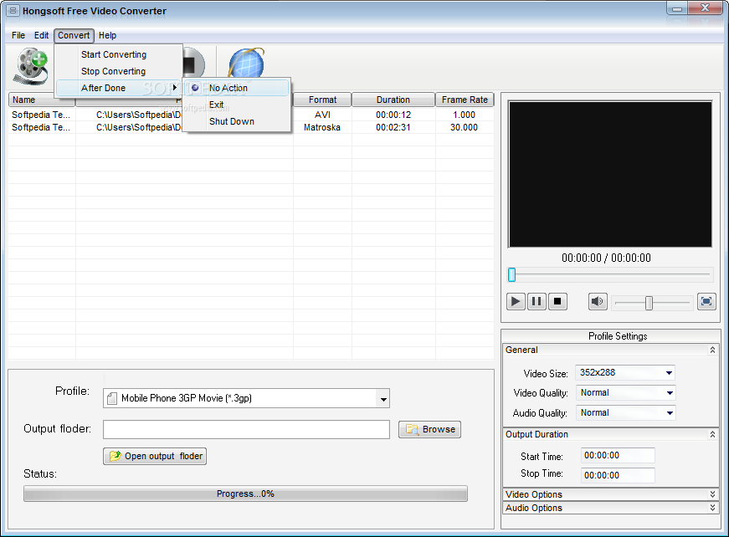This screenshot has height=537, width=729.
Task: Click the Browse button
Action: (429, 429)
